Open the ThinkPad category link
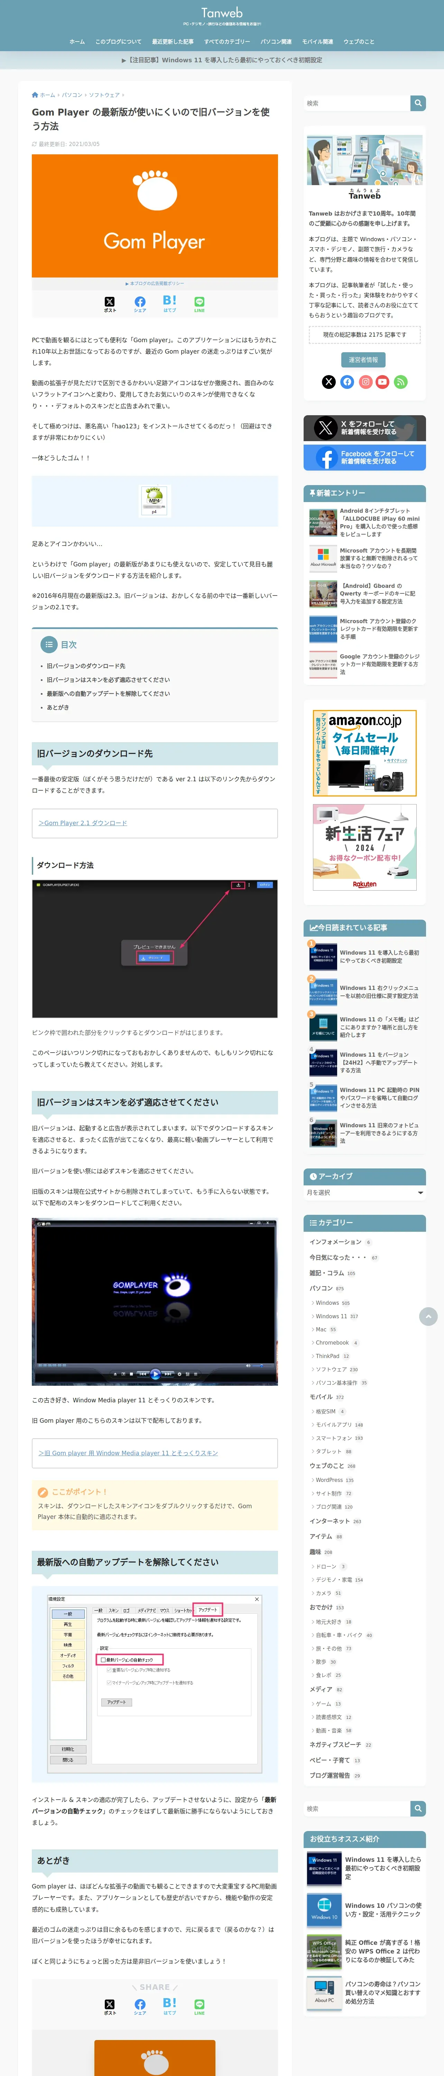 [x=327, y=1356]
